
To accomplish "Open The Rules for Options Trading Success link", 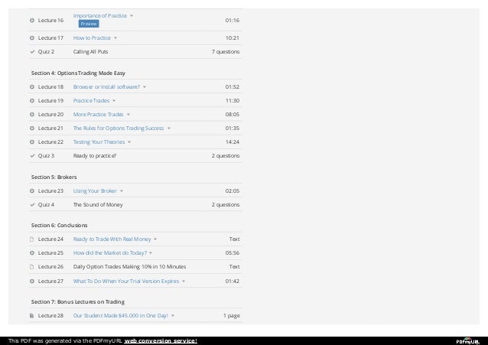I will click(119, 128).
